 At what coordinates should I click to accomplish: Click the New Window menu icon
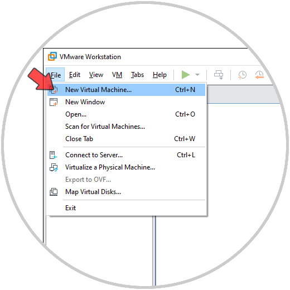pyautogui.click(x=54, y=102)
